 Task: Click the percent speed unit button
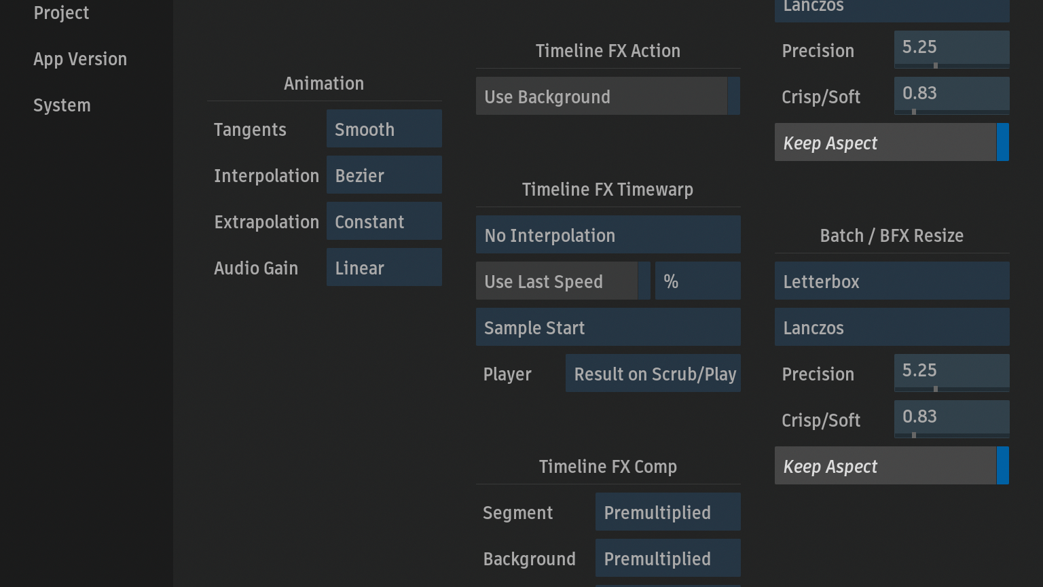pos(697,281)
